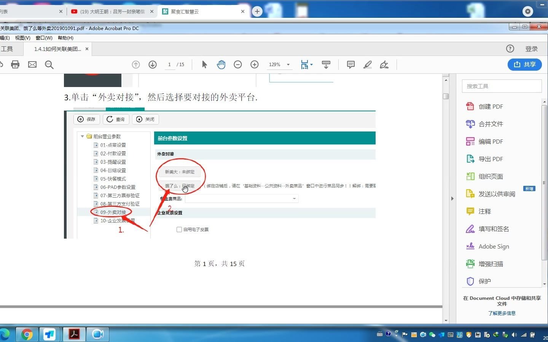Zoom out with the minus icon
The image size is (548, 342).
coord(238,65)
